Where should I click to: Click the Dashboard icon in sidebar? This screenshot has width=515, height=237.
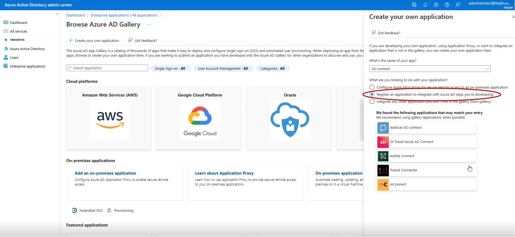coord(6,23)
